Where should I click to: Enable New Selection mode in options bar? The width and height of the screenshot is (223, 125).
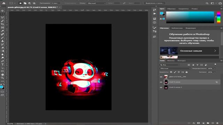click(21, 3)
